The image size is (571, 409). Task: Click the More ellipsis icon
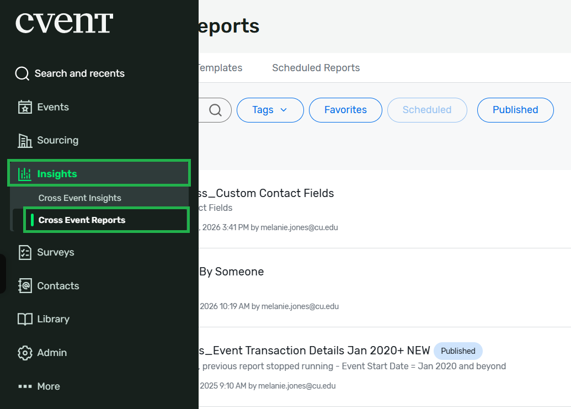(25, 386)
